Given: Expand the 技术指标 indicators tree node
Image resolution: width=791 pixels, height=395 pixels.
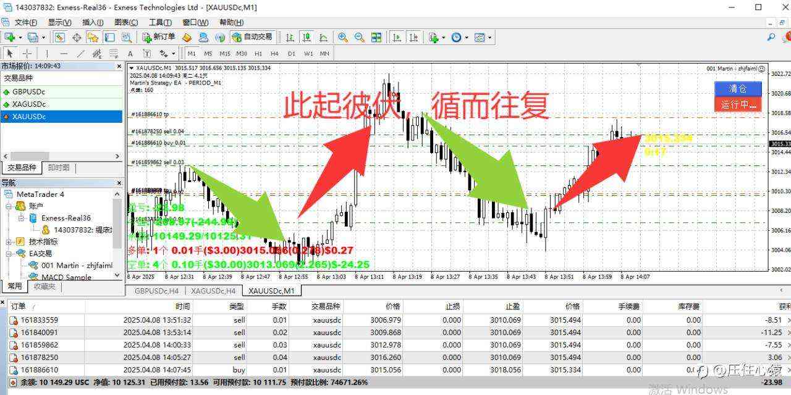Looking at the screenshot, I should (9, 241).
